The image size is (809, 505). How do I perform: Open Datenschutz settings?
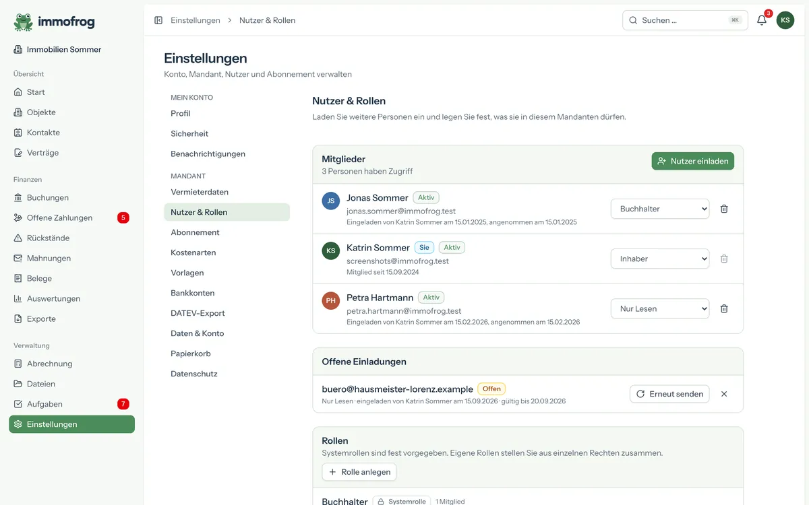[227, 374]
